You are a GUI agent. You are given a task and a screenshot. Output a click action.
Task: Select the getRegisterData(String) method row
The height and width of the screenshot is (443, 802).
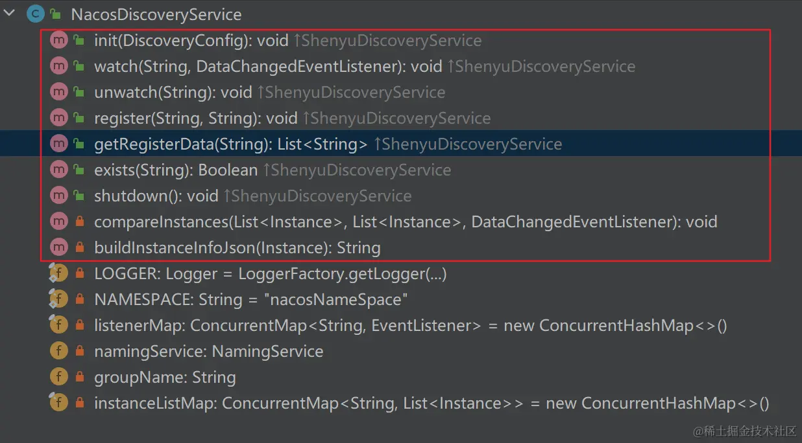coord(401,144)
